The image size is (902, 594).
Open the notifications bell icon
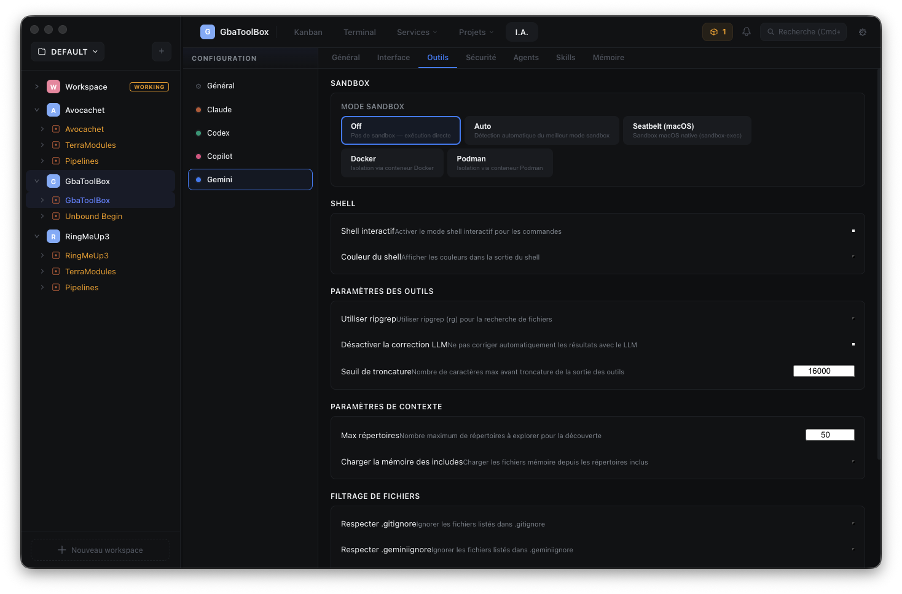(747, 32)
